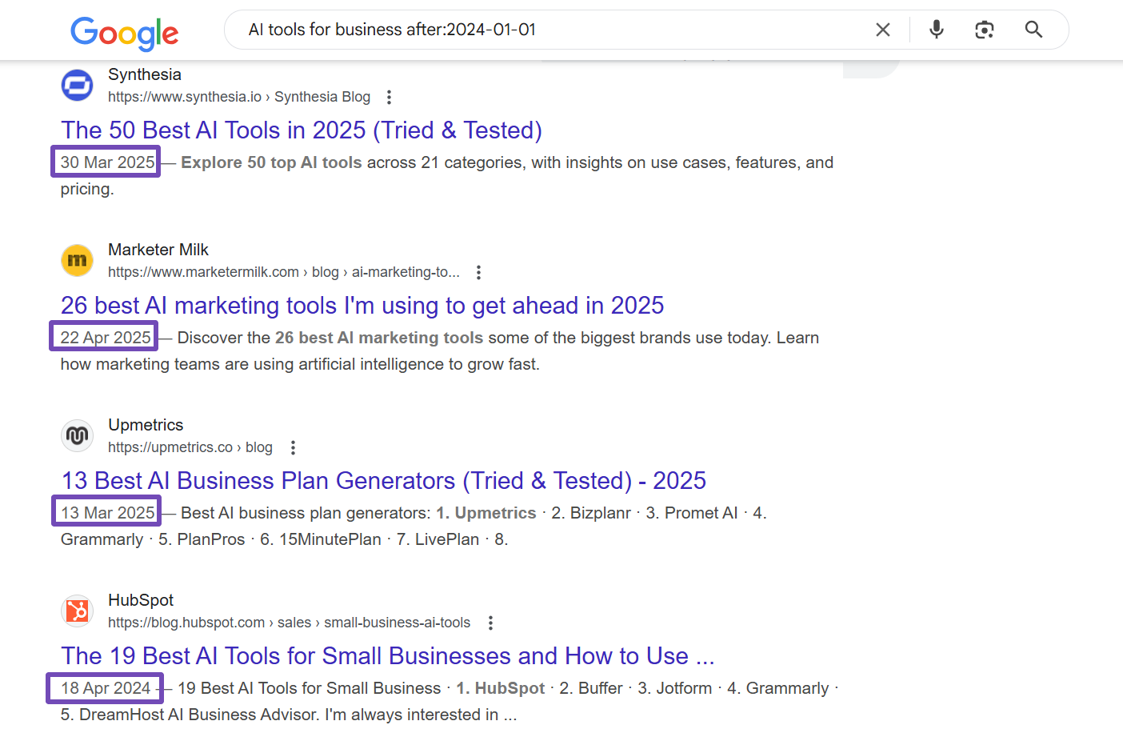Open '26 best AI marketing tools' result
1123x737 pixels.
pyautogui.click(x=362, y=306)
